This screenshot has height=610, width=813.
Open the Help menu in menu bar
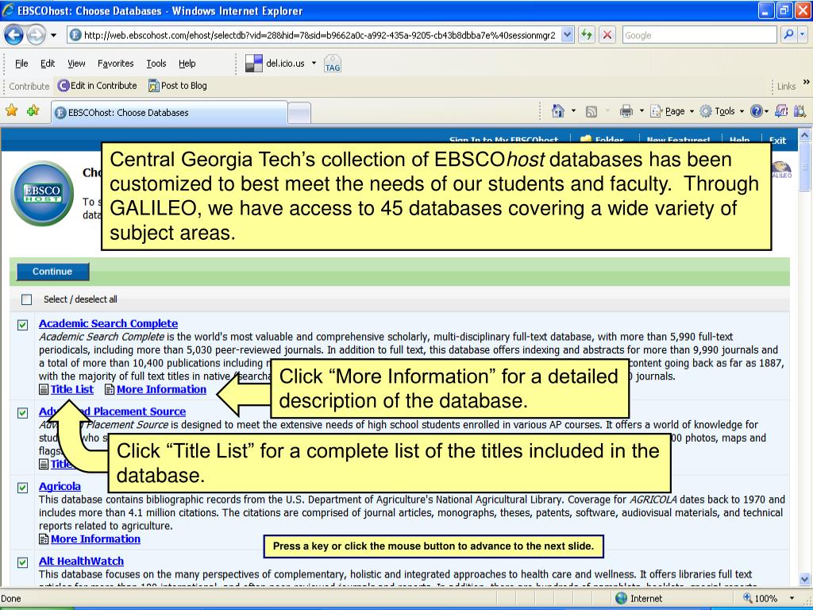187,64
